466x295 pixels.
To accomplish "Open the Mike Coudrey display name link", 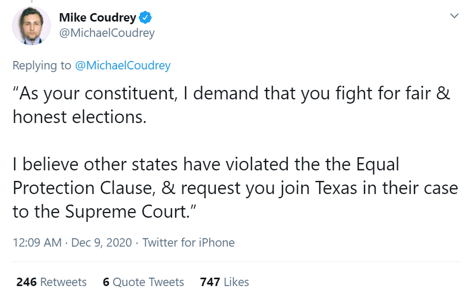I will click(98, 18).
